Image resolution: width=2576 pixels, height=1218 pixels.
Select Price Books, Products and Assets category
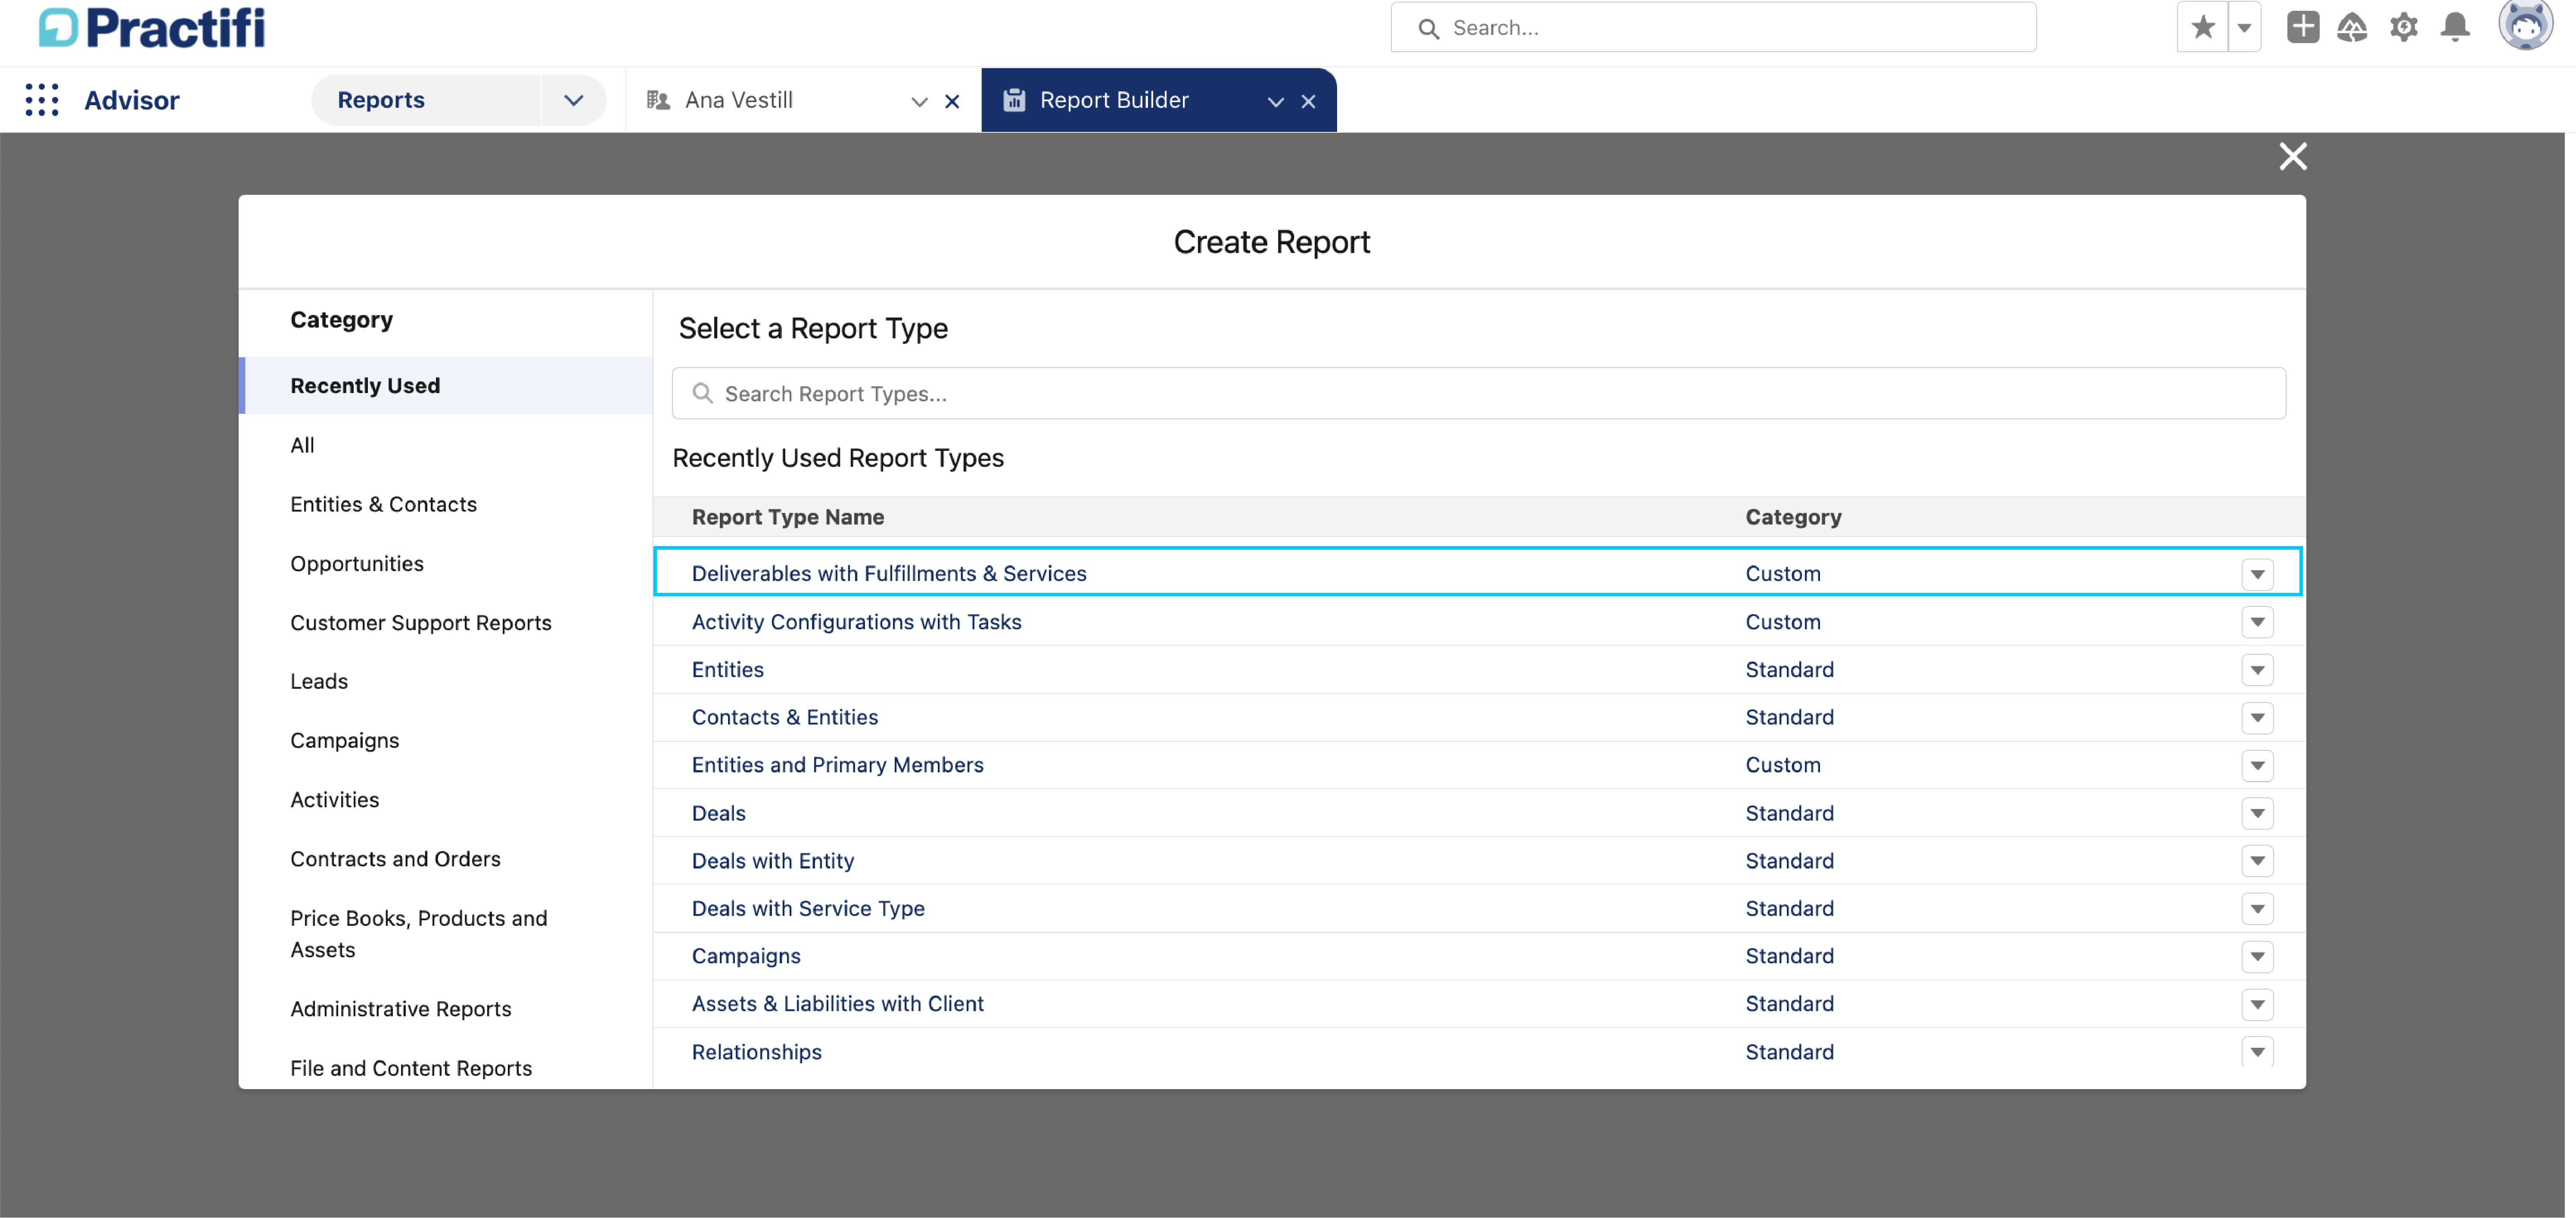pyautogui.click(x=419, y=934)
